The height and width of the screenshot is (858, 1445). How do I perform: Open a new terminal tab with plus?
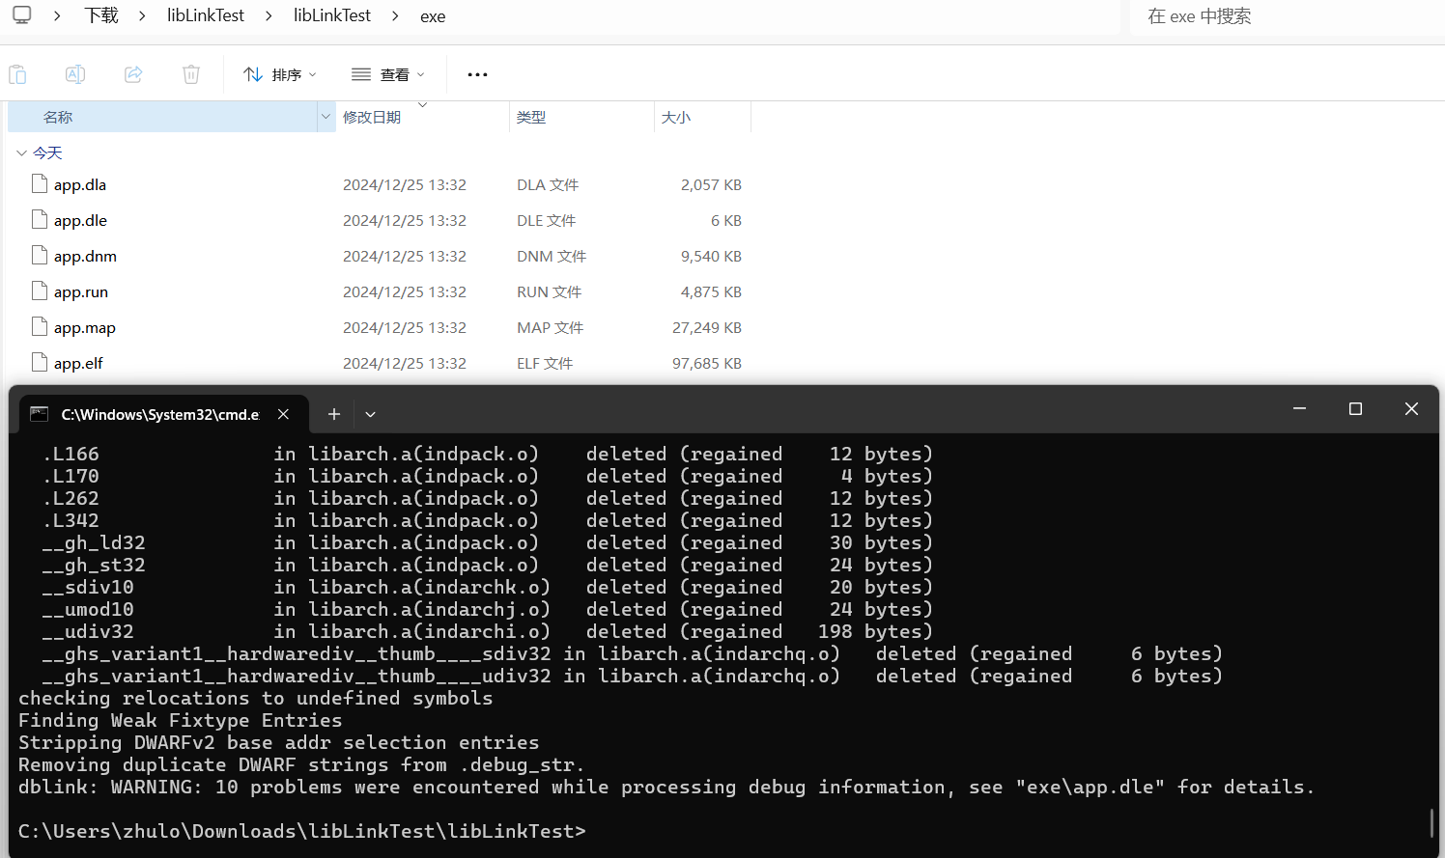click(334, 414)
